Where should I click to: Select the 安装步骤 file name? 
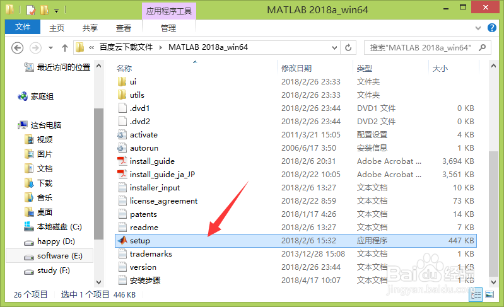tap(145, 281)
